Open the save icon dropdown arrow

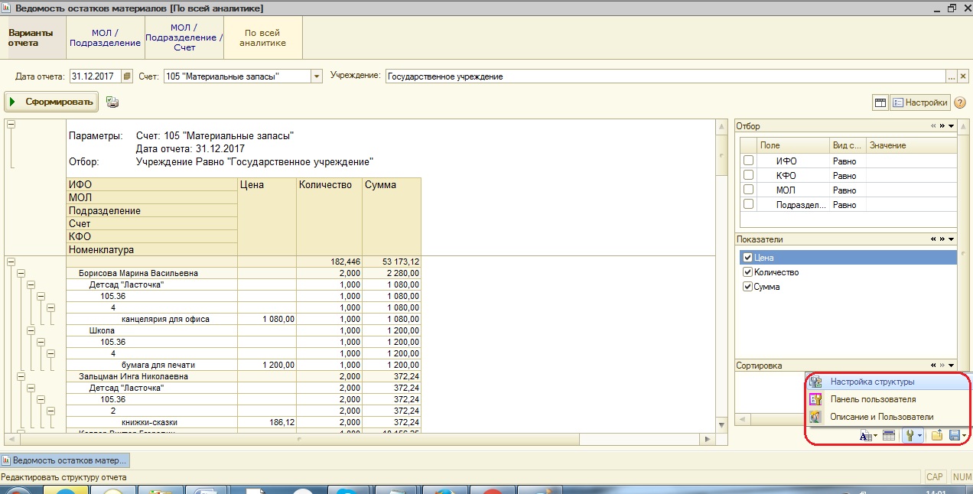tap(965, 436)
